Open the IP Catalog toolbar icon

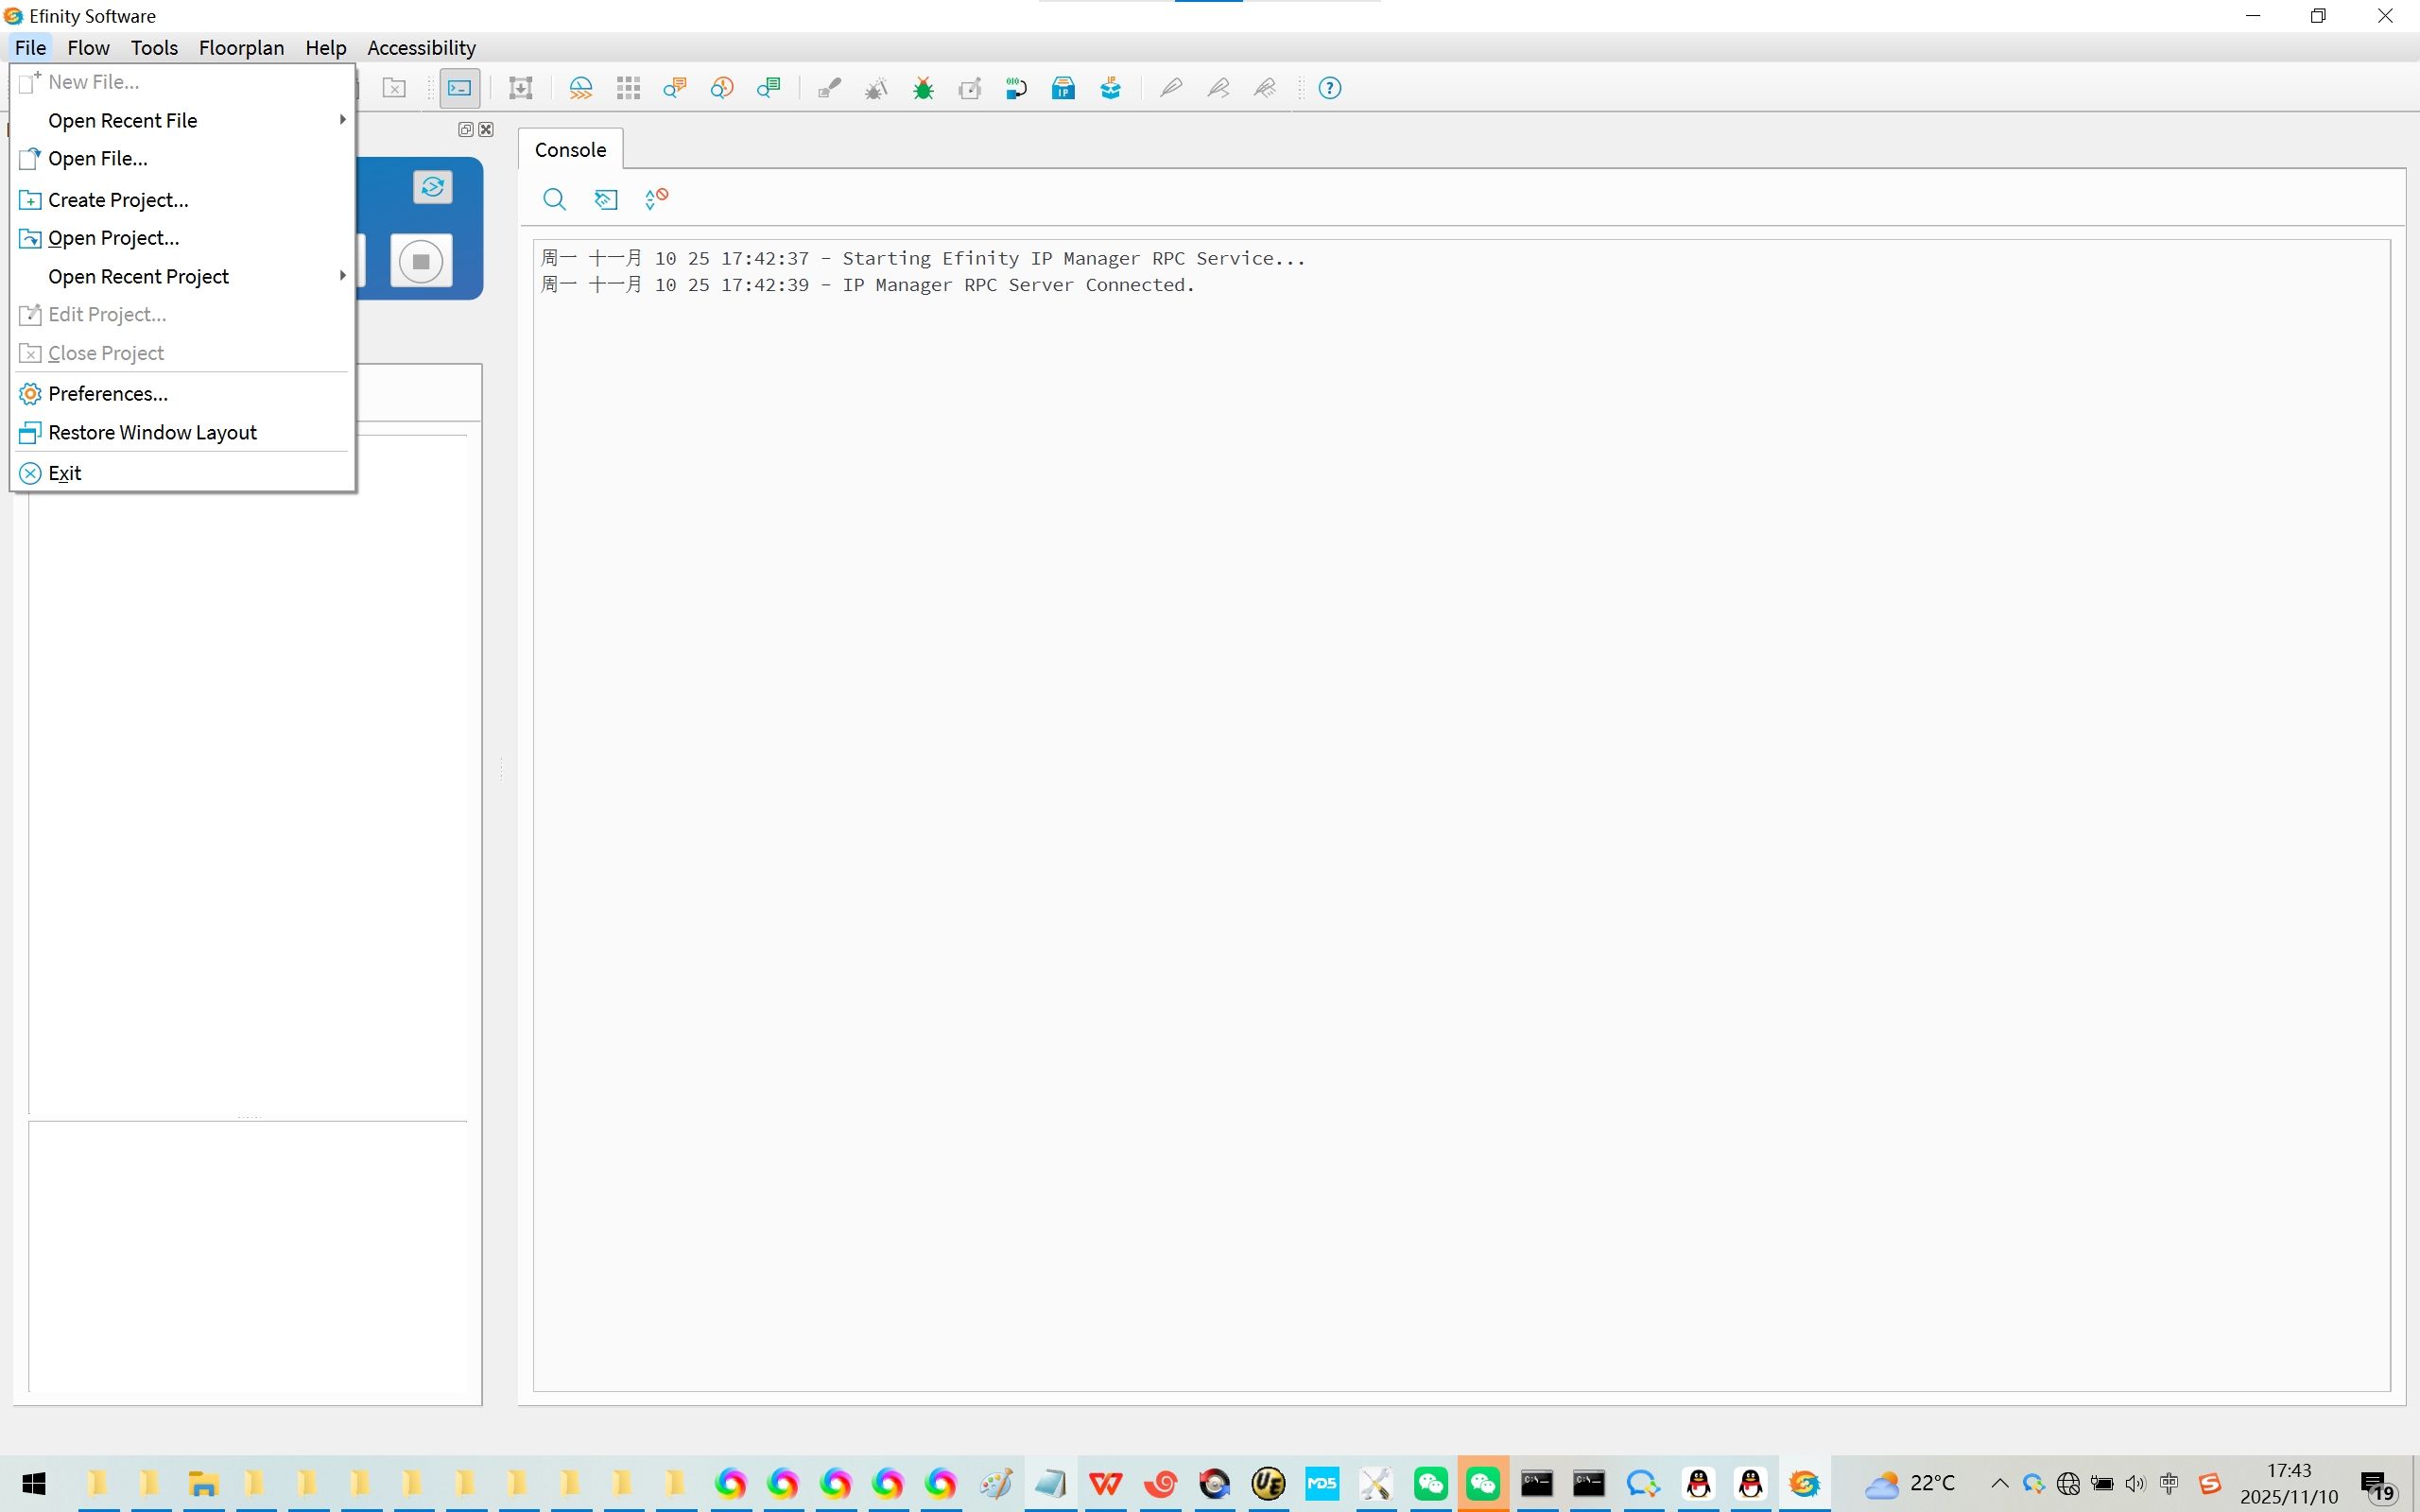point(1063,89)
